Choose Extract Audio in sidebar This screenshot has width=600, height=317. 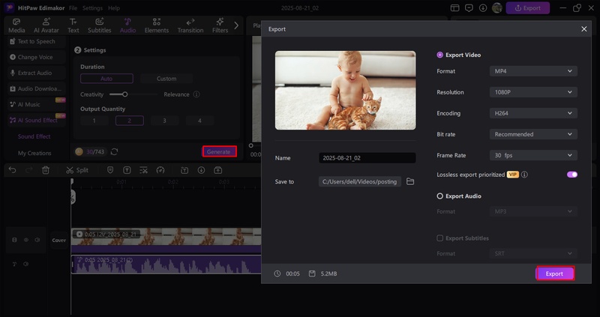[36, 73]
